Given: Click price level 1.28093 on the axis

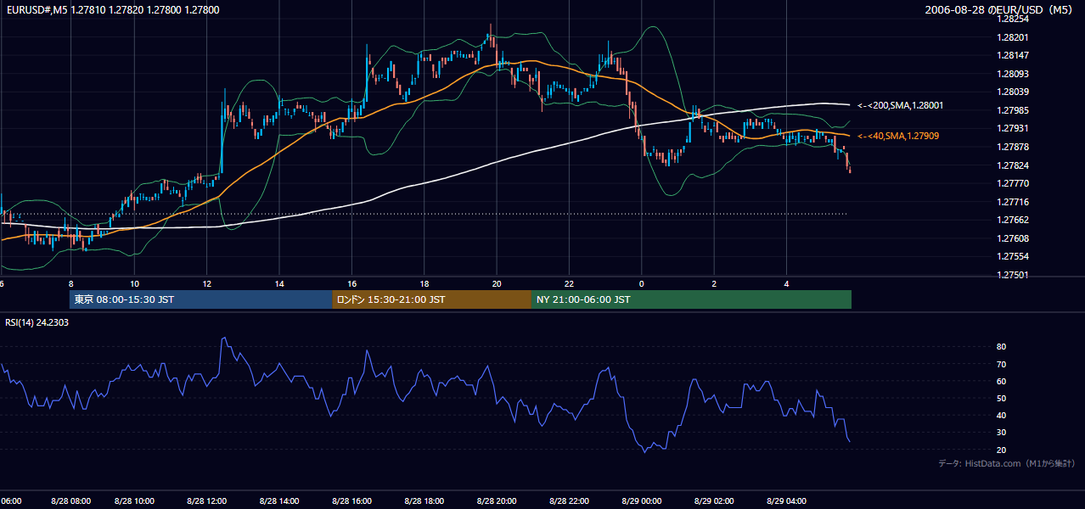Looking at the screenshot, I should coord(1014,74).
